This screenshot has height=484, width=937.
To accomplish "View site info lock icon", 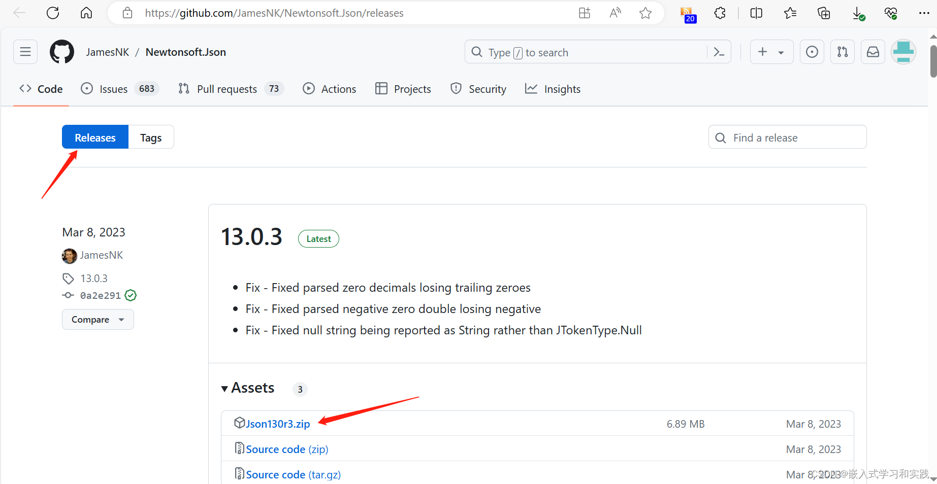I will [127, 13].
